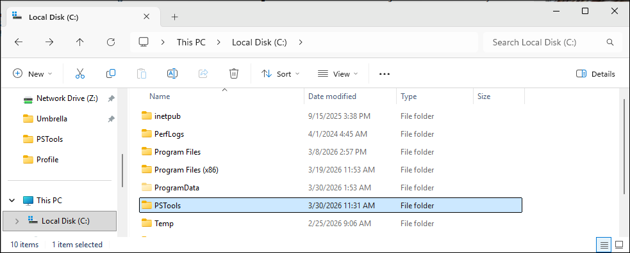Click This PC in the address breadcrumb
Viewport: 630px width, 253px height.
tap(191, 42)
